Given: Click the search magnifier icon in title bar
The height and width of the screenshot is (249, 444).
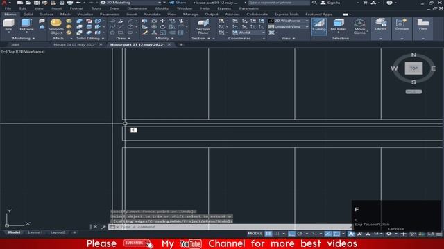Looking at the screenshot, I should [x=314, y=3].
